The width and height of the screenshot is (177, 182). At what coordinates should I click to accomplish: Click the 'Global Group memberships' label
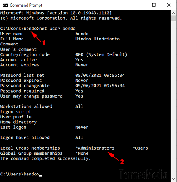pos(32,153)
